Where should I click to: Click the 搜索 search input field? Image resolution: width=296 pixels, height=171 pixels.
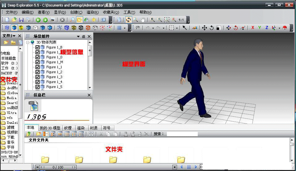point(182,134)
